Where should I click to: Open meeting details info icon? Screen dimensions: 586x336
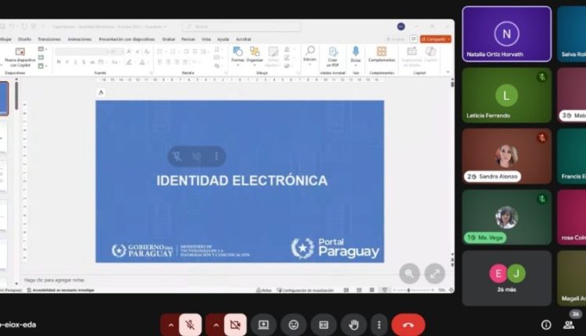(546, 324)
